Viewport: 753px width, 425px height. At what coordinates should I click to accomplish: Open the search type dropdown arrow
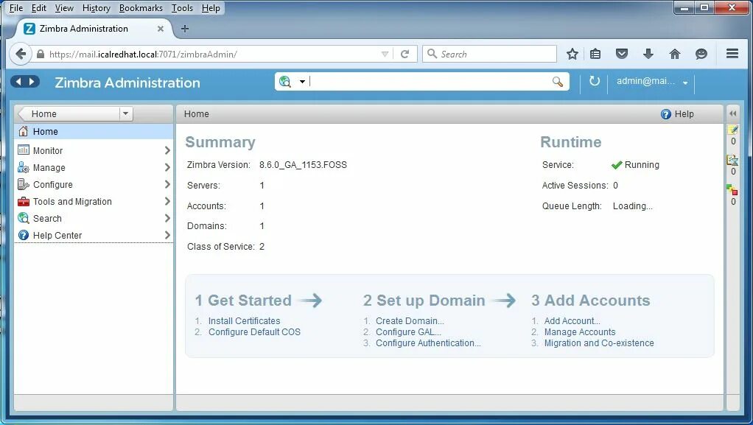coord(302,82)
